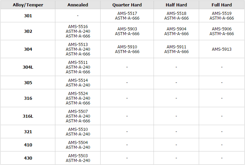Click the 302 alloy row label
Image resolution: width=245 pixels, height=165 pixels.
pos(28,31)
